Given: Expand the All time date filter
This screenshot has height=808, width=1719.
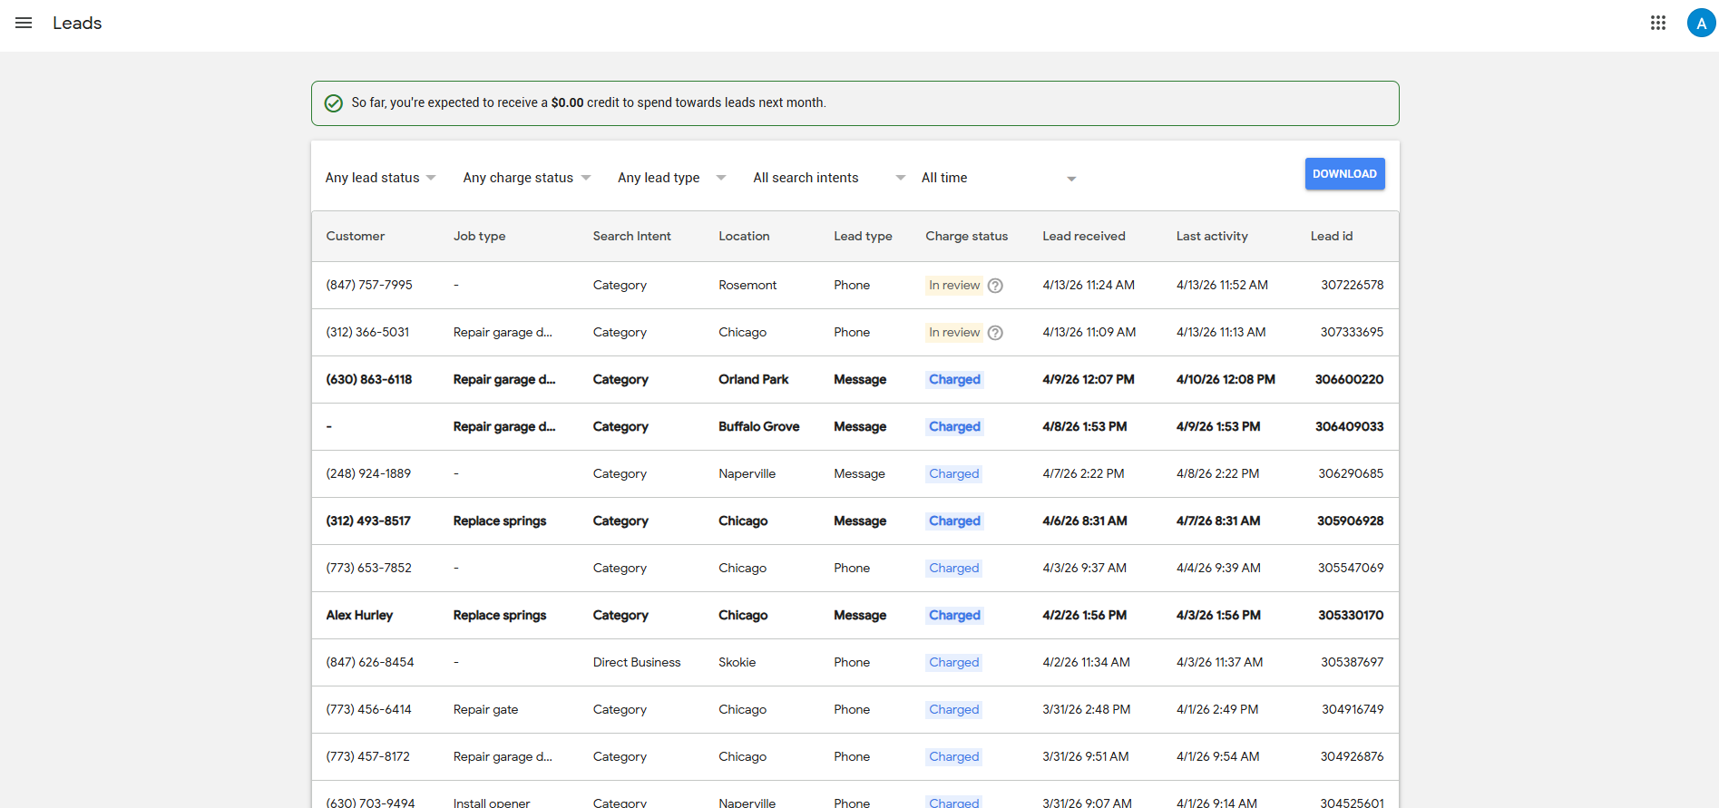Looking at the screenshot, I should 999,178.
